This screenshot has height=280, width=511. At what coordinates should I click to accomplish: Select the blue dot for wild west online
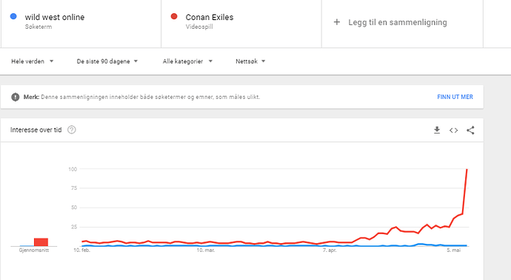click(x=13, y=16)
